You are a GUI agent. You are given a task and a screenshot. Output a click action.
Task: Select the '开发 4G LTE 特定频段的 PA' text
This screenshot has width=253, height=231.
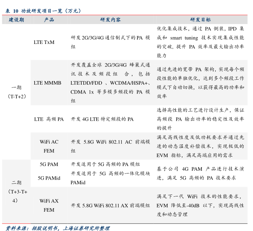(102, 119)
